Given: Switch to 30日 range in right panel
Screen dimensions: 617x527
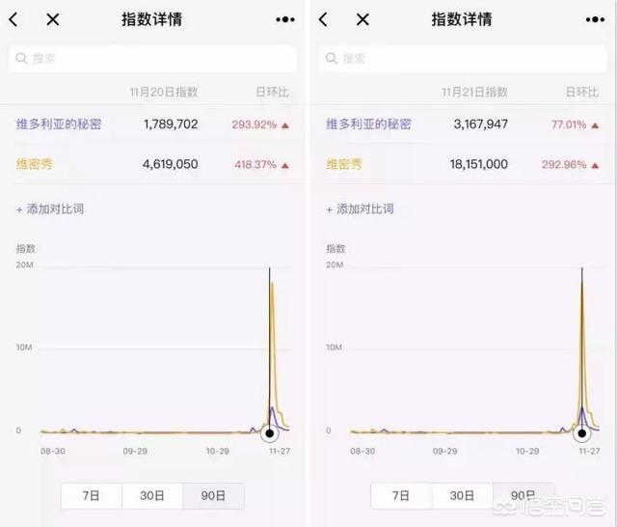Looking at the screenshot, I should [x=462, y=495].
